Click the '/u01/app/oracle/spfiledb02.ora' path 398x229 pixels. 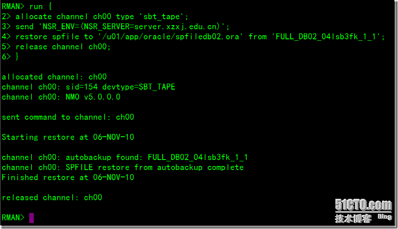coord(170,37)
